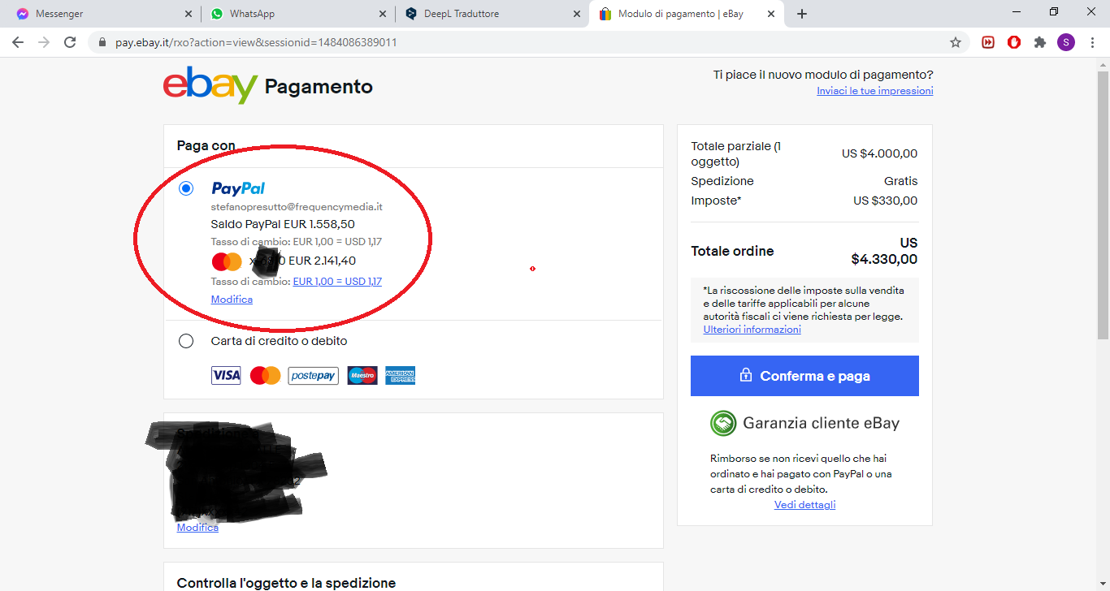This screenshot has height=591, width=1110.
Task: Open Inviaci le tue impressioni link
Action: pos(874,91)
